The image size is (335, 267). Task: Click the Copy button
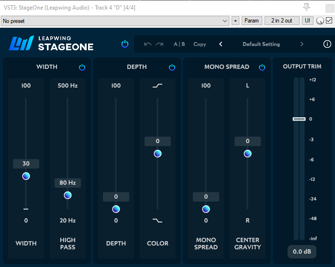[x=200, y=44]
